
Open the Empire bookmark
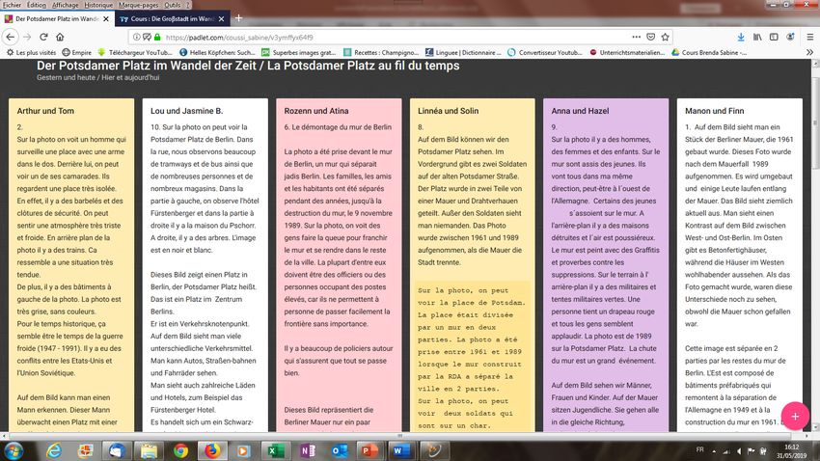(x=77, y=52)
